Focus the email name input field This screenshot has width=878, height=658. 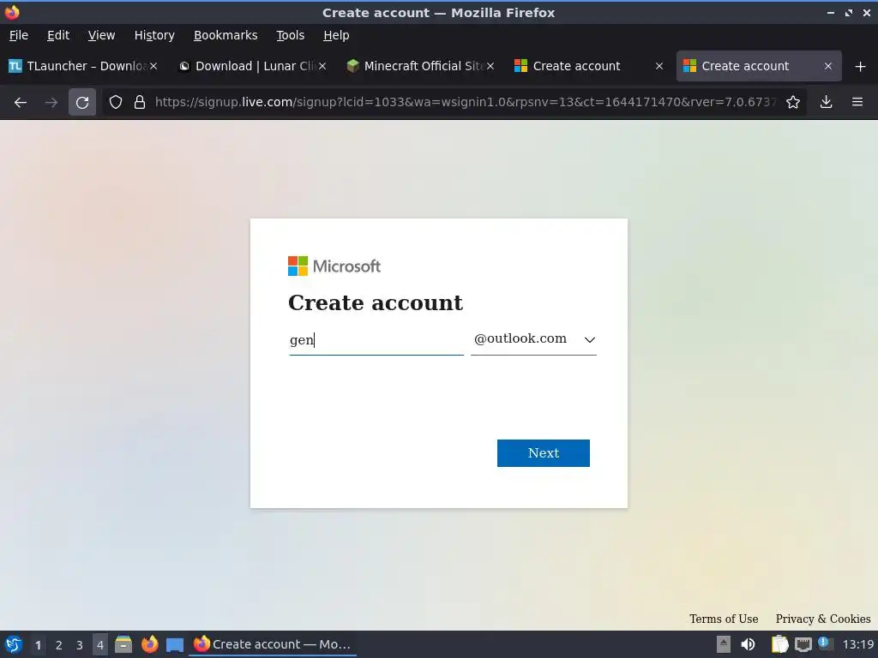(376, 339)
